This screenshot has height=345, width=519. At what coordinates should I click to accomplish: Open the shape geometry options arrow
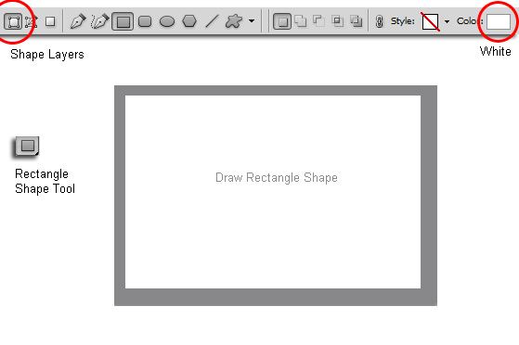click(x=252, y=21)
